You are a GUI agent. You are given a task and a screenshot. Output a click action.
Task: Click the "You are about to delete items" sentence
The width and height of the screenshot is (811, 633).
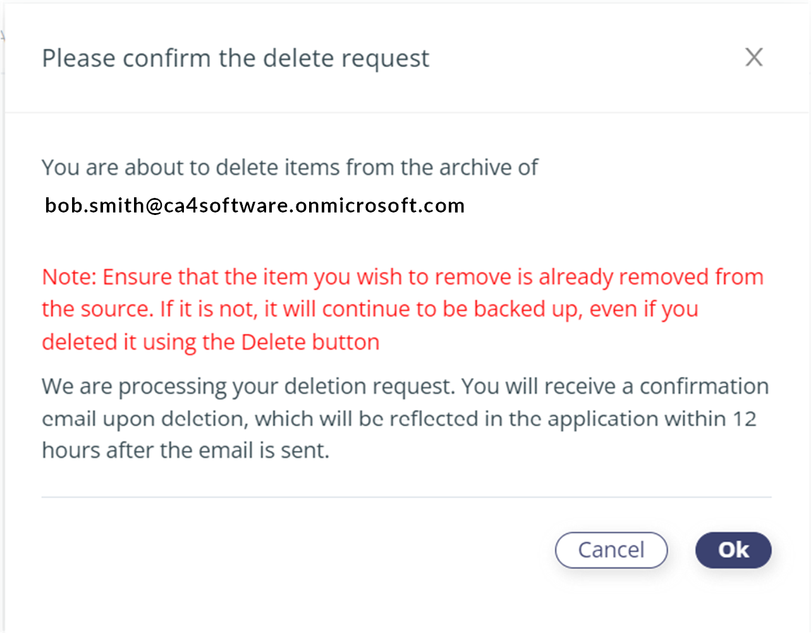(290, 168)
